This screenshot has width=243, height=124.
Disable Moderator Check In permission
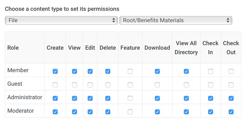(x=210, y=112)
